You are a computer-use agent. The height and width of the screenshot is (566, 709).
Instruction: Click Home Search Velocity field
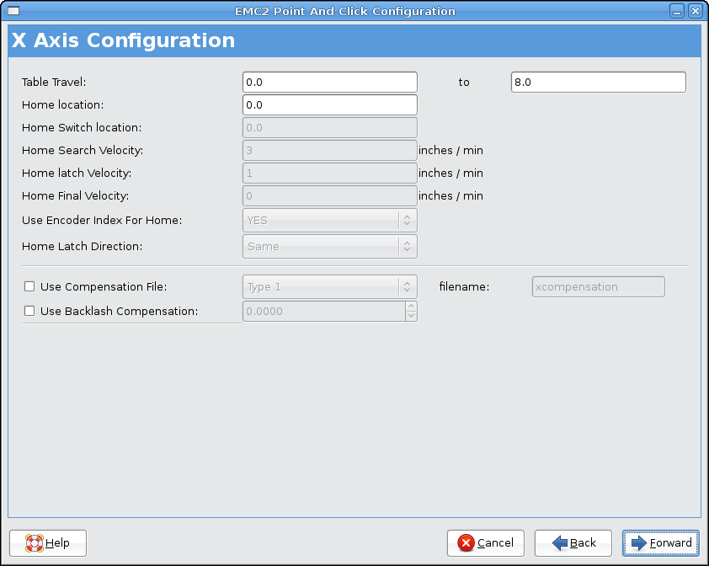pos(329,150)
